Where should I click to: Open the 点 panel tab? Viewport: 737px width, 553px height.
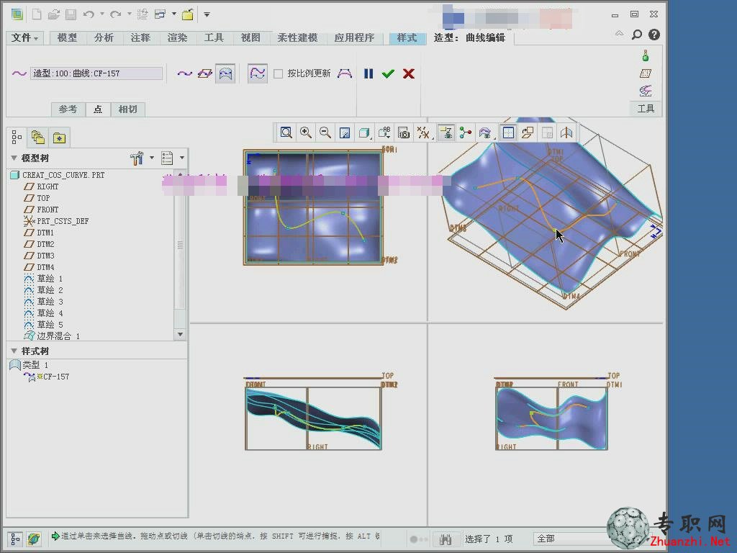tap(98, 109)
